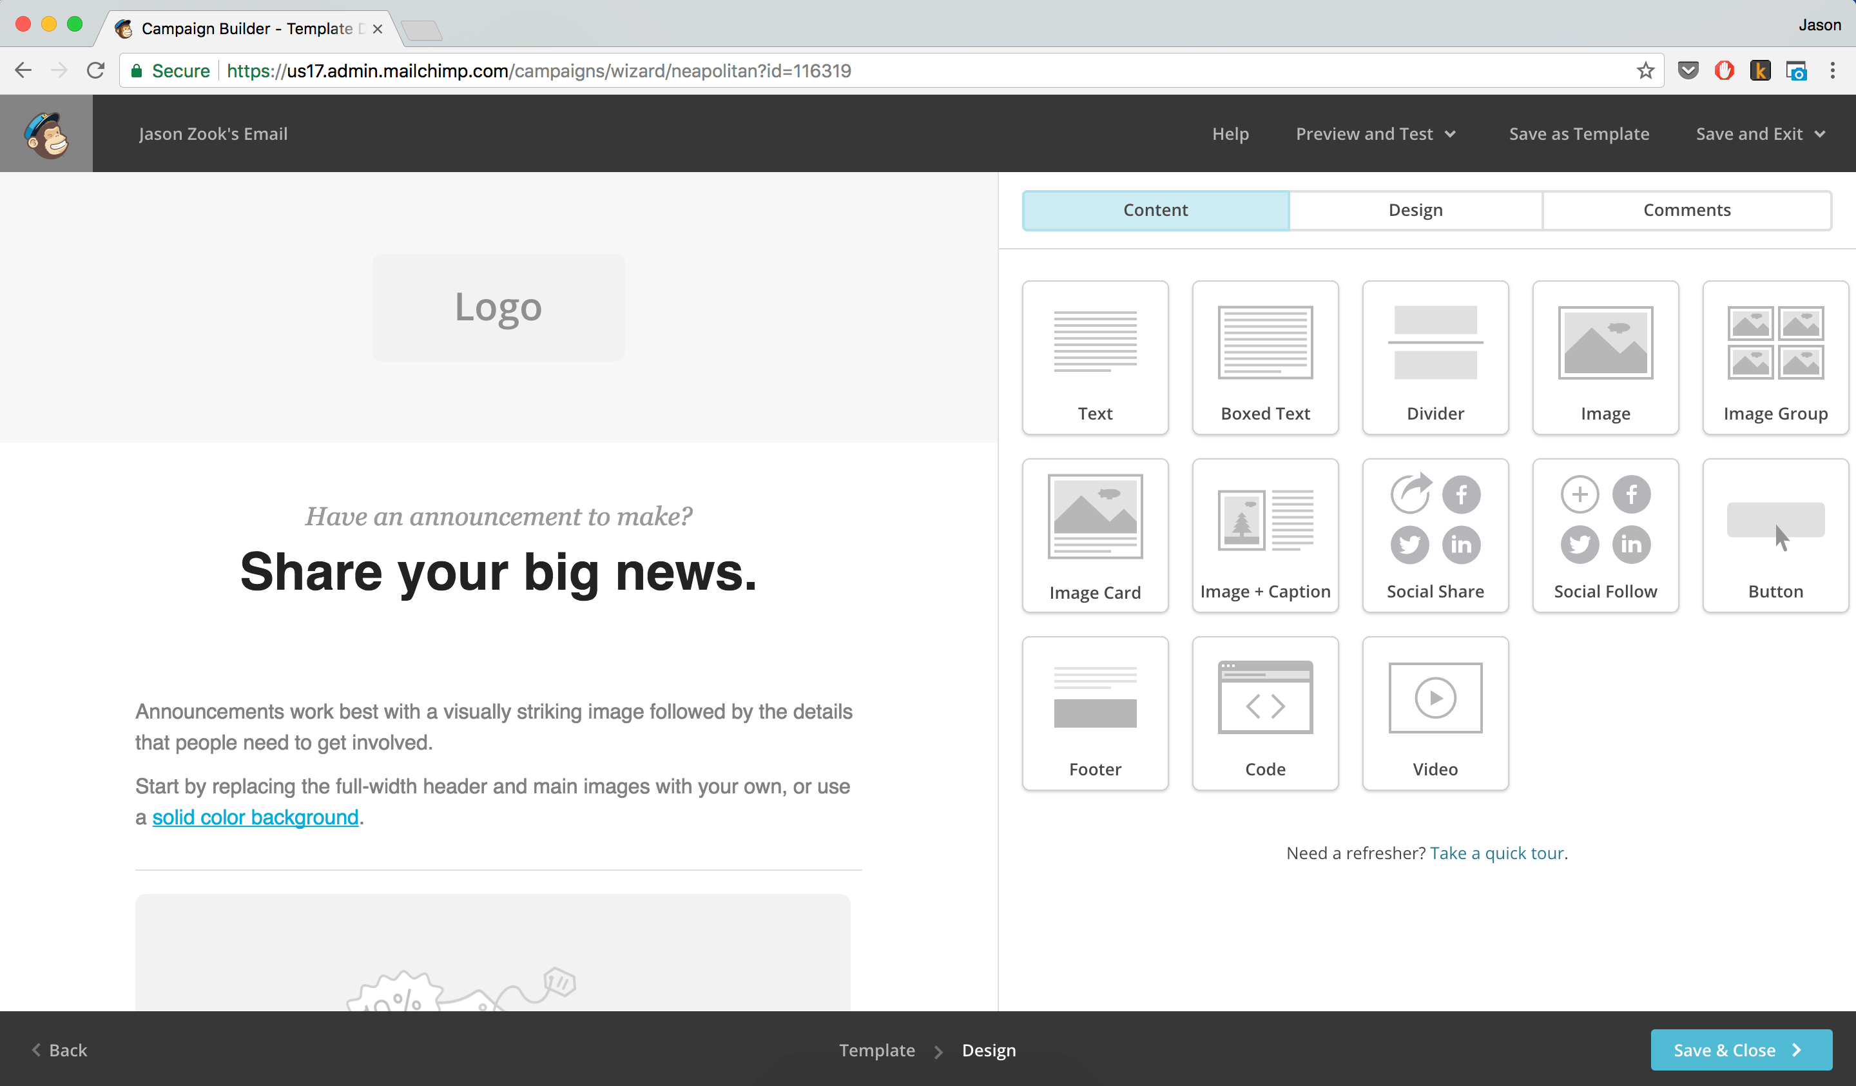Screen dimensions: 1856x1086
Task: Insert a Footer block
Action: point(1094,713)
